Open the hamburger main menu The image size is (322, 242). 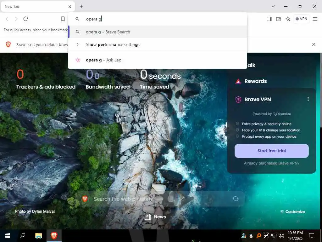click(x=315, y=19)
